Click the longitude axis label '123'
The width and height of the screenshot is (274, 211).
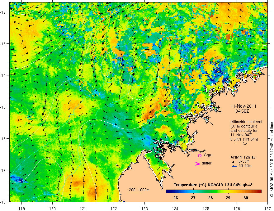[144, 209]
